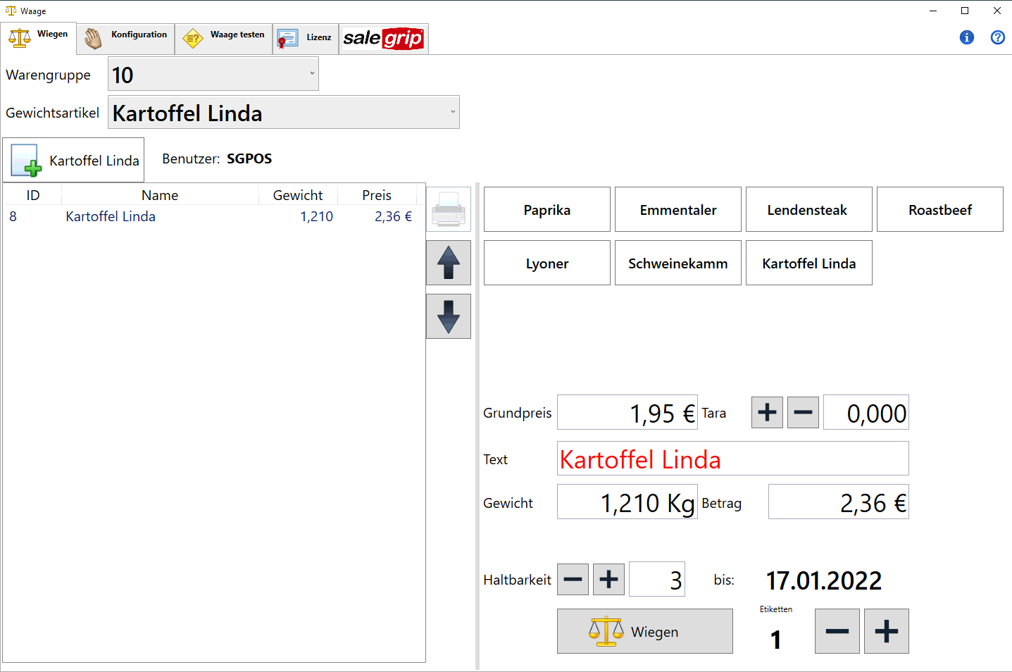Click the salegrip logo tab
The height and width of the screenshot is (672, 1012).
(384, 38)
